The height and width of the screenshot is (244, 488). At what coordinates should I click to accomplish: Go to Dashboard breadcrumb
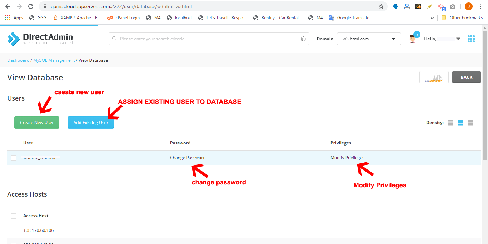pos(18,60)
